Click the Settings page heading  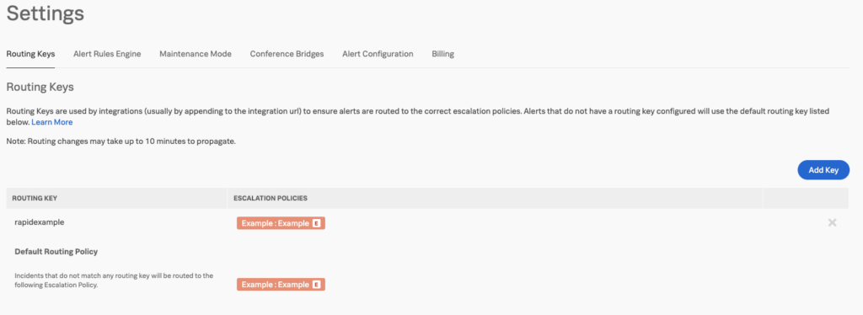coord(46,13)
